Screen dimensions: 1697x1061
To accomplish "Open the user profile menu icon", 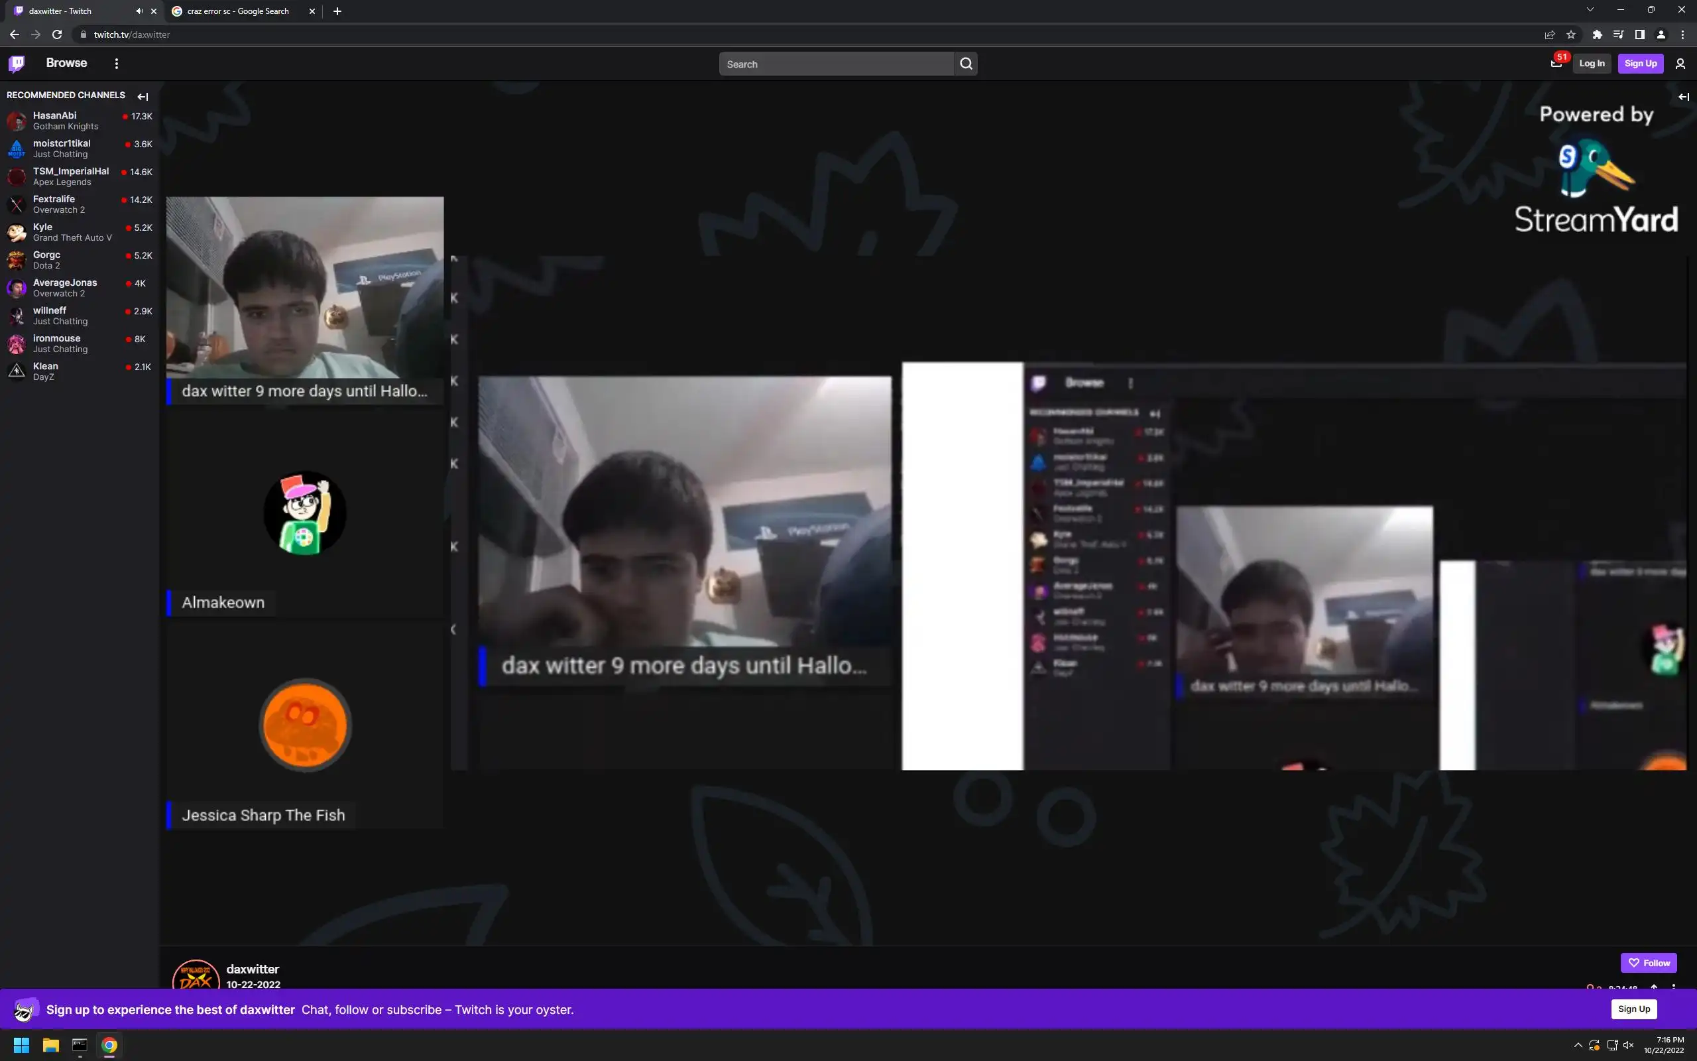I will [1680, 64].
